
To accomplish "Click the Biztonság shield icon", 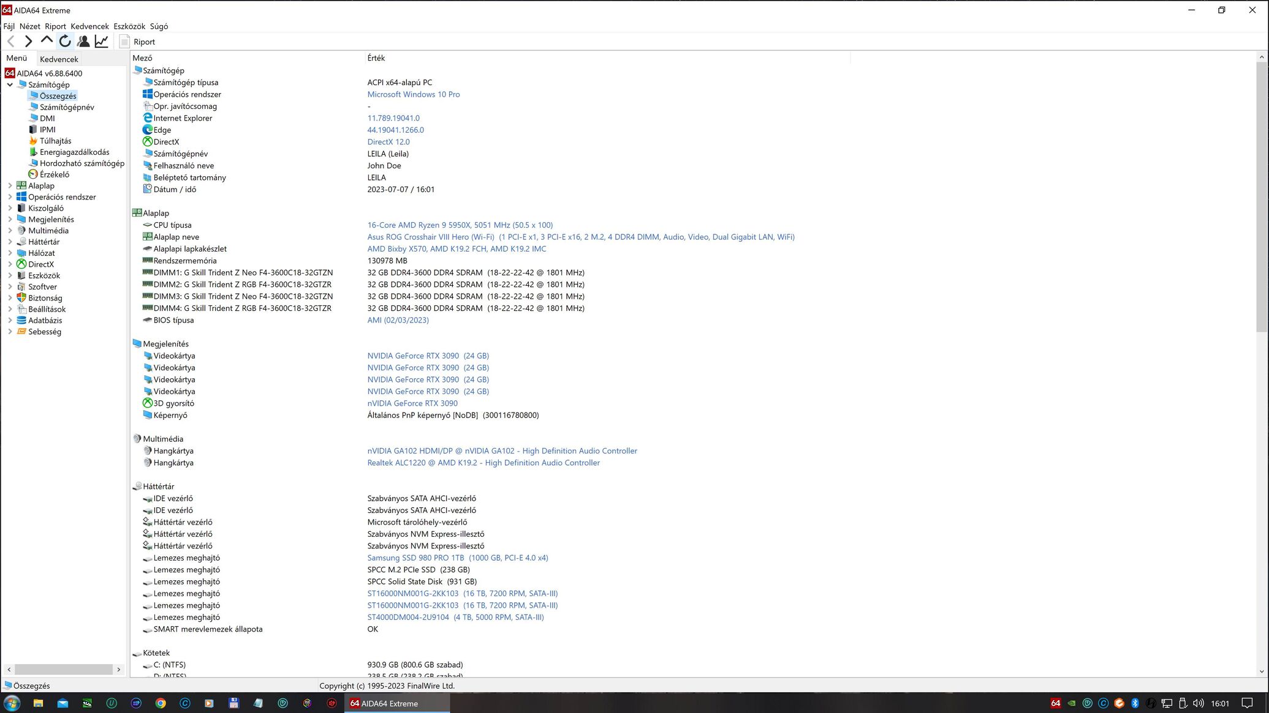I will (21, 298).
